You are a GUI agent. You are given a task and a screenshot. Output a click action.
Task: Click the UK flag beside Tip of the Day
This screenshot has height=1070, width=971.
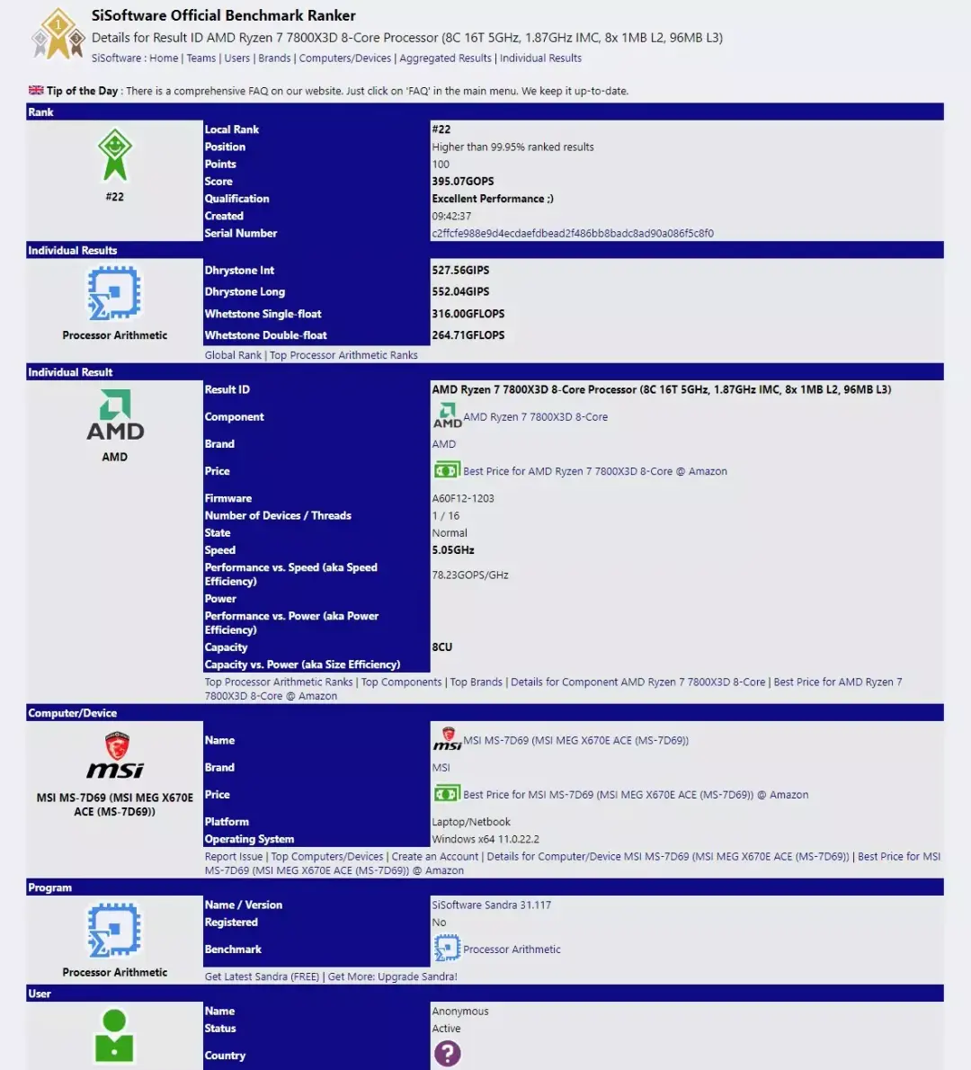click(36, 90)
